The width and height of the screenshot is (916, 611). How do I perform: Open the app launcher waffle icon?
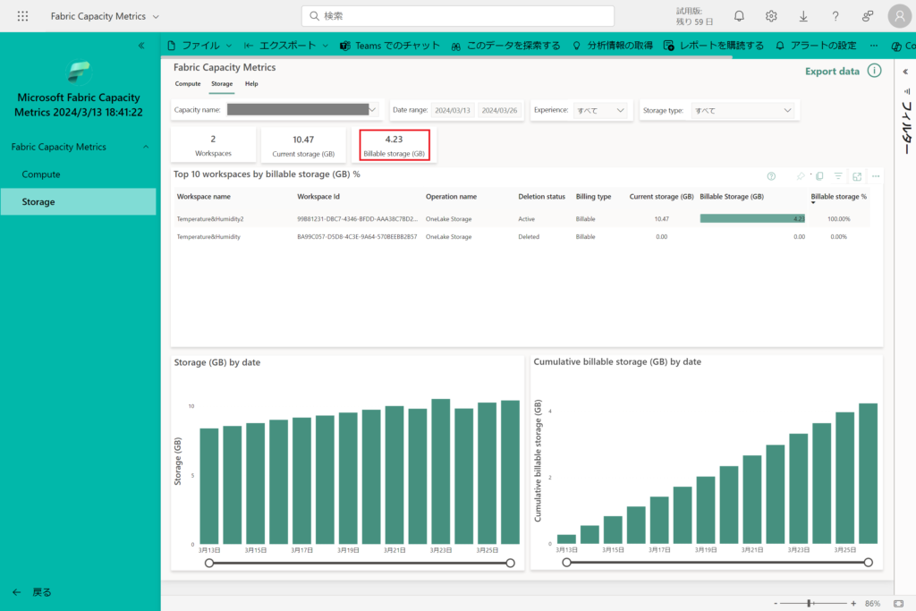click(x=22, y=16)
